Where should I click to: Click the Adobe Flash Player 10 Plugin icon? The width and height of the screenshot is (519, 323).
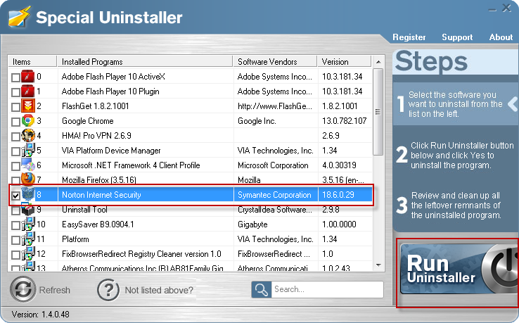pyautogui.click(x=28, y=91)
